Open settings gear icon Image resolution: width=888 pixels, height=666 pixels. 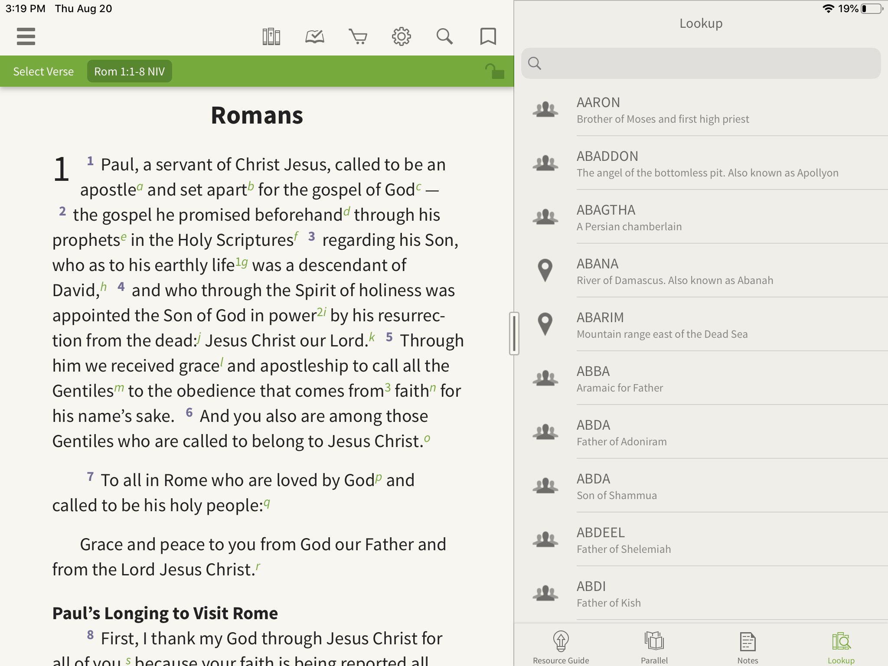coord(402,36)
